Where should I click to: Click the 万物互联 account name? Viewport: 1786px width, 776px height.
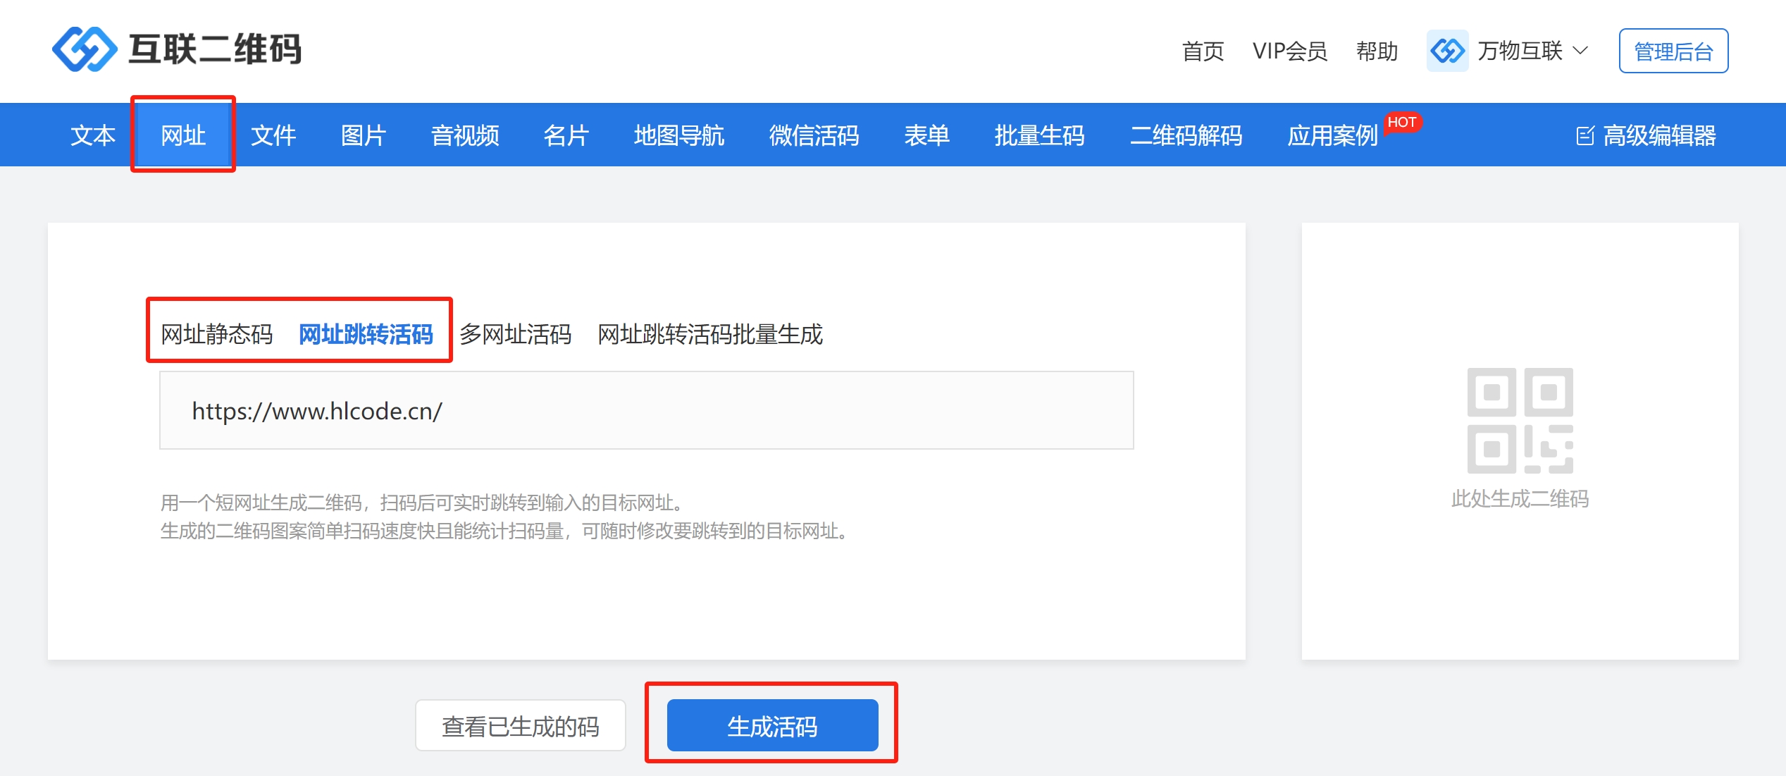tap(1520, 51)
